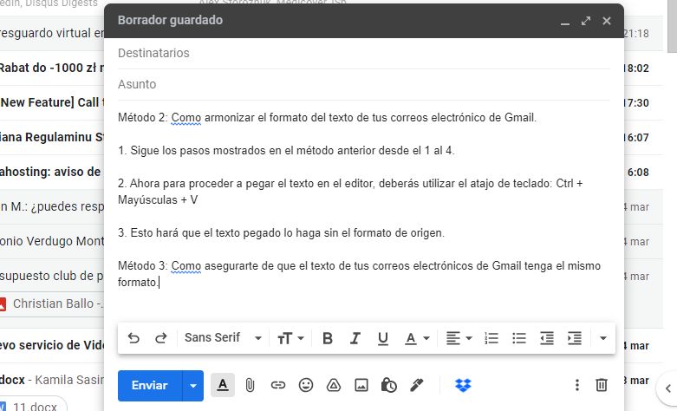
Task: Insert files from Google Drive
Action: pyautogui.click(x=334, y=385)
